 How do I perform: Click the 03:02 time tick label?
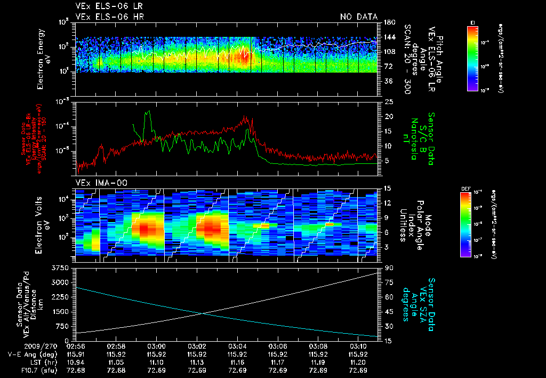[197, 346]
